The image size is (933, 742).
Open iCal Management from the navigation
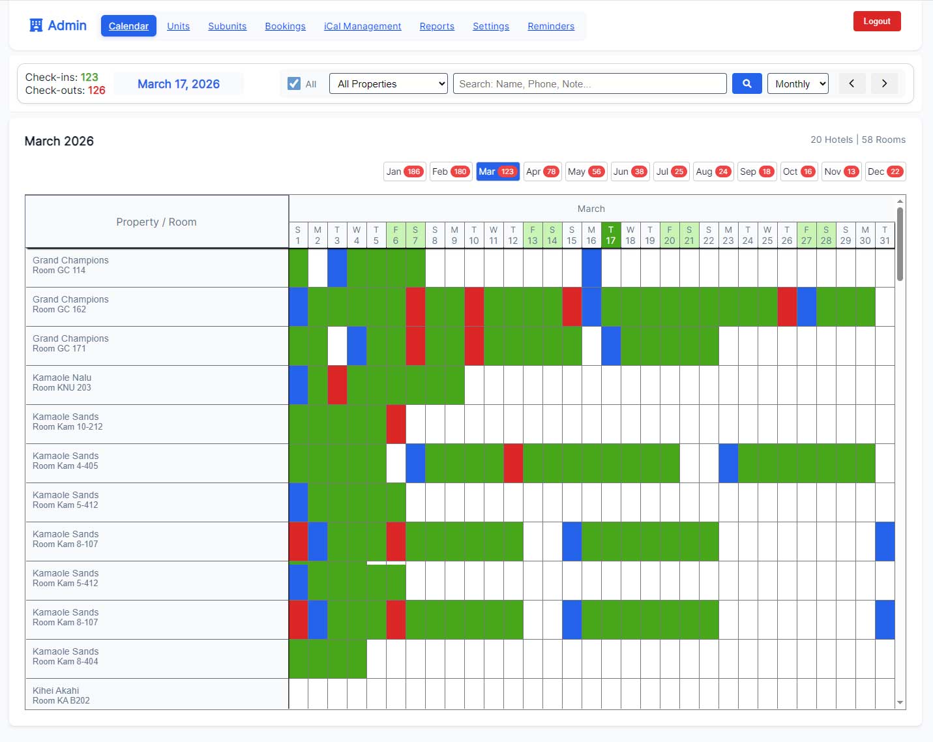coord(363,26)
